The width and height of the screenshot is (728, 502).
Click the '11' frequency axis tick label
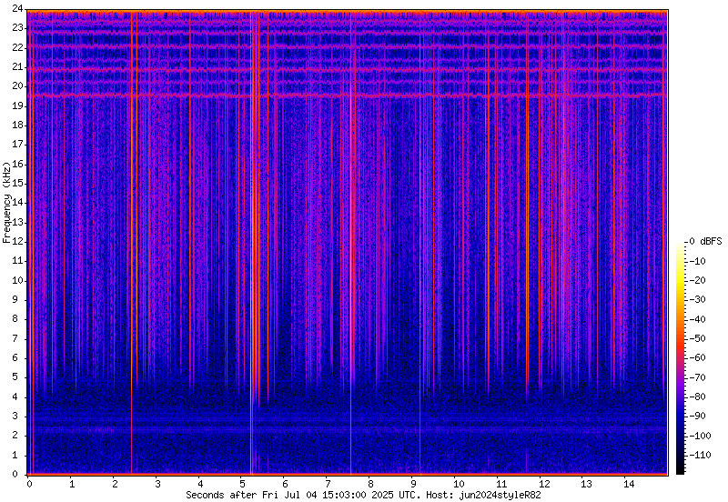[17, 261]
